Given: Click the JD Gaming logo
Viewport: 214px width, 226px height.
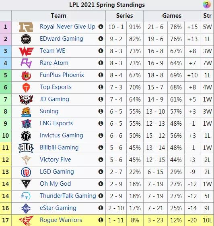Looking at the screenshot, I should click(26, 100).
